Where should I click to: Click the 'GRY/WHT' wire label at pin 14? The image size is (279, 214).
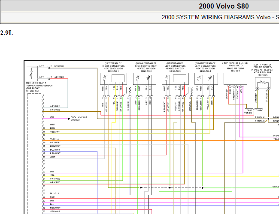(55, 143)
